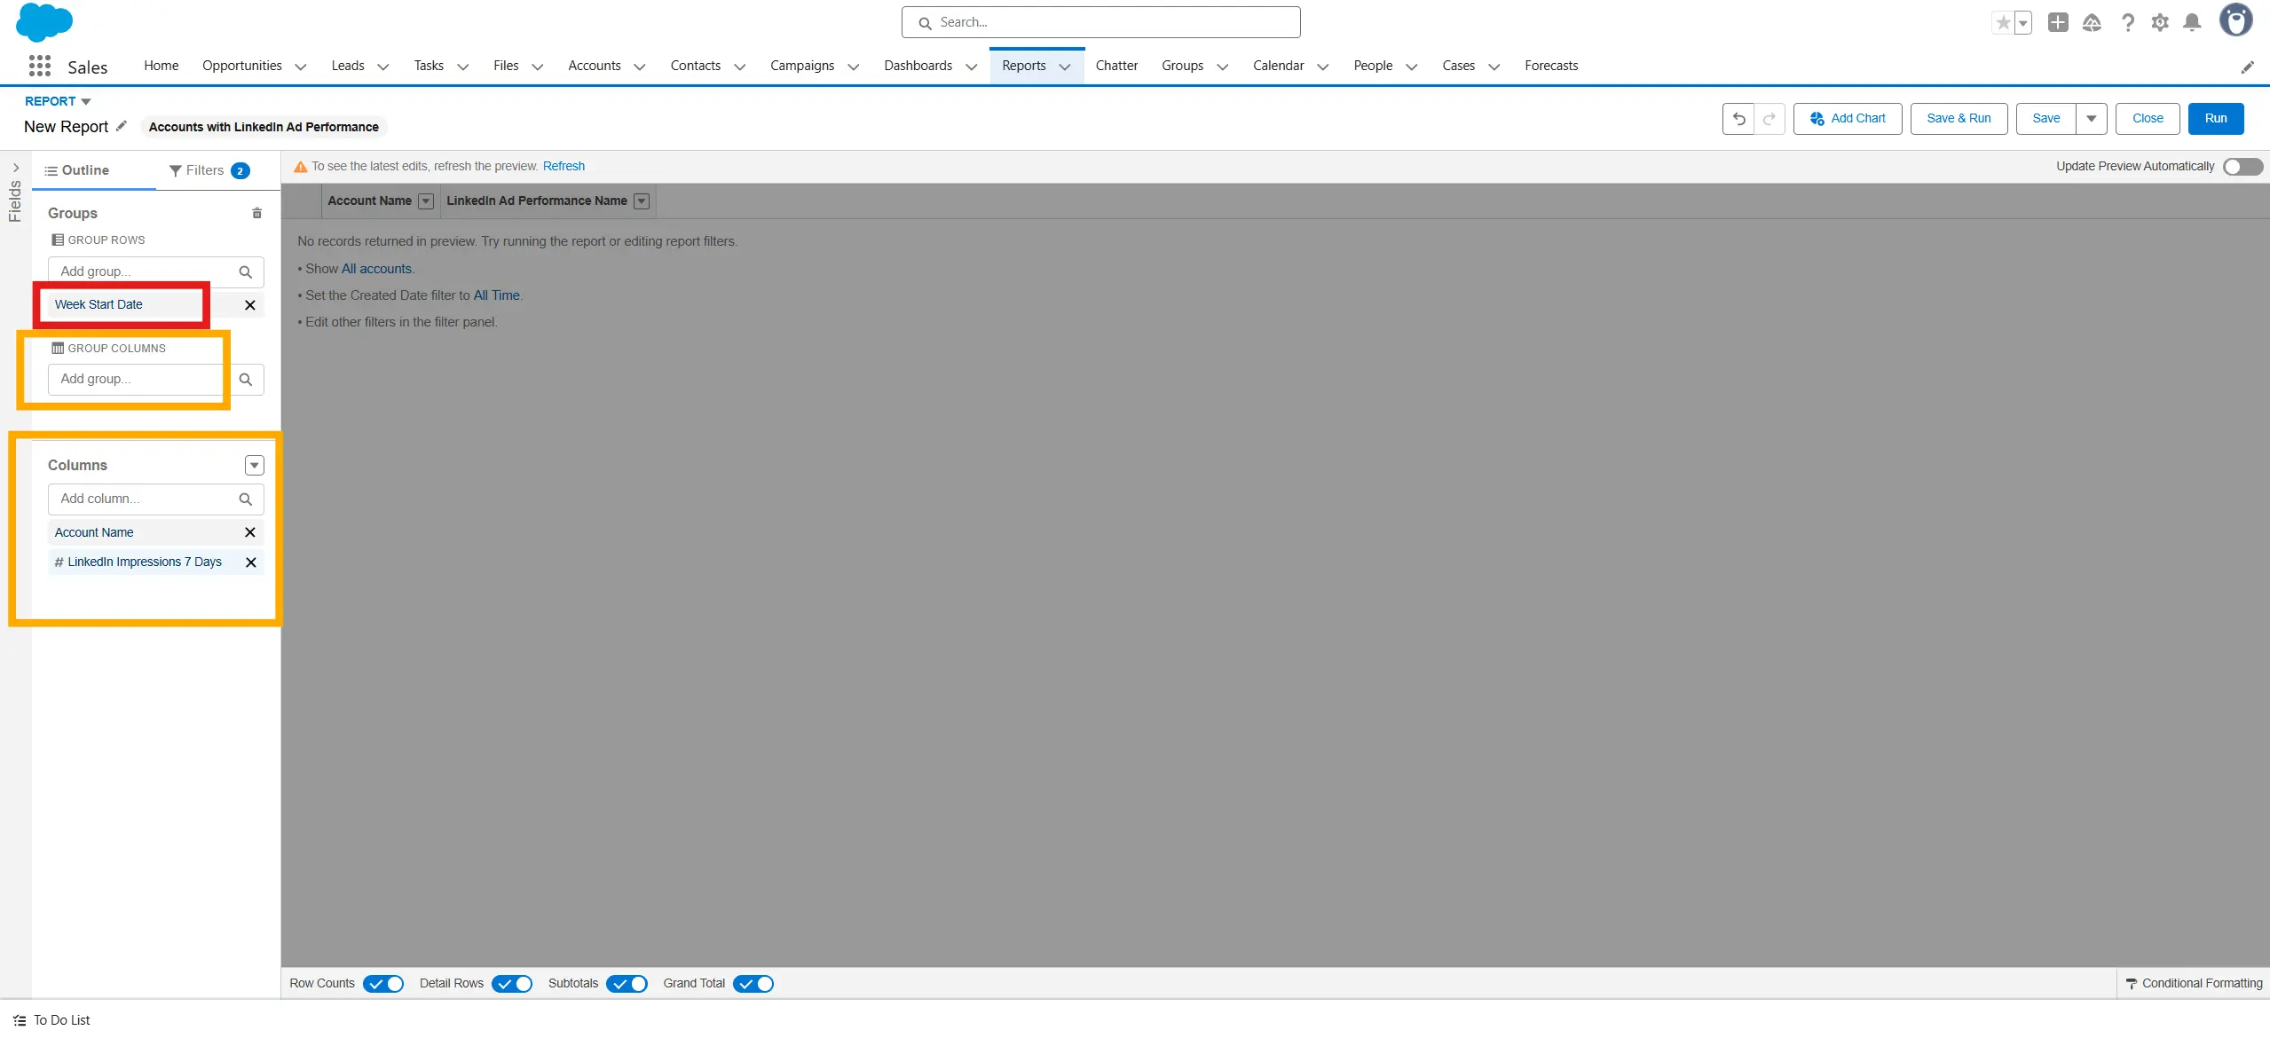Click the Save & Run button

click(1959, 119)
